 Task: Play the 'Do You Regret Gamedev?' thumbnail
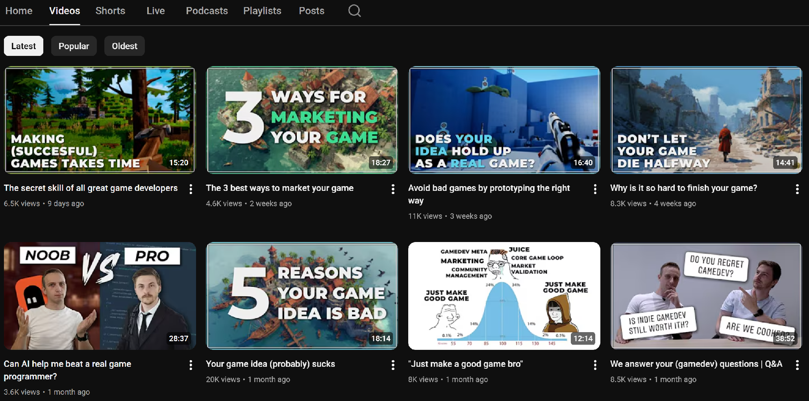click(x=706, y=296)
